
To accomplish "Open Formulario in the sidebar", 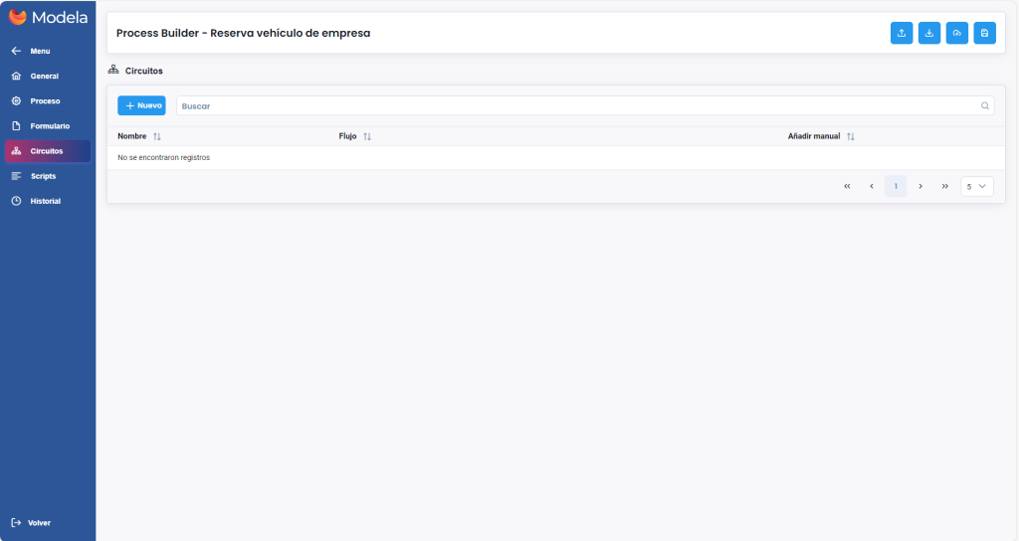I will coord(50,126).
